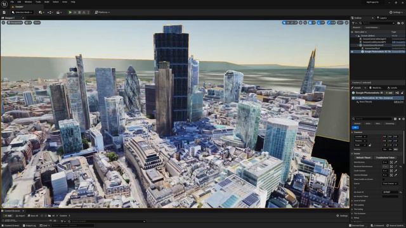Open the quick add content icon menu

(x=41, y=12)
